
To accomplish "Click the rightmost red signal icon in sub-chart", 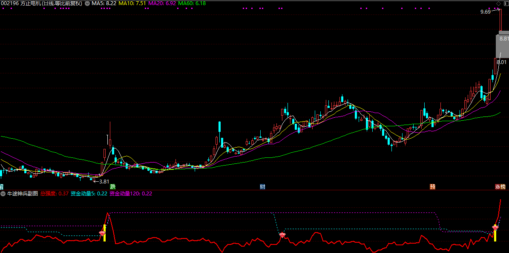I will point(495,228).
